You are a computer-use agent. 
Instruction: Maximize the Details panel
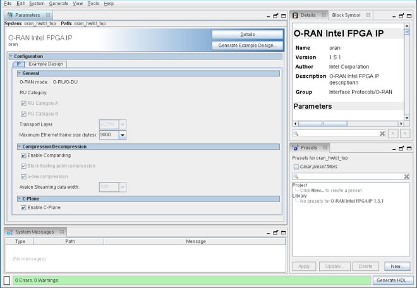(x=409, y=16)
